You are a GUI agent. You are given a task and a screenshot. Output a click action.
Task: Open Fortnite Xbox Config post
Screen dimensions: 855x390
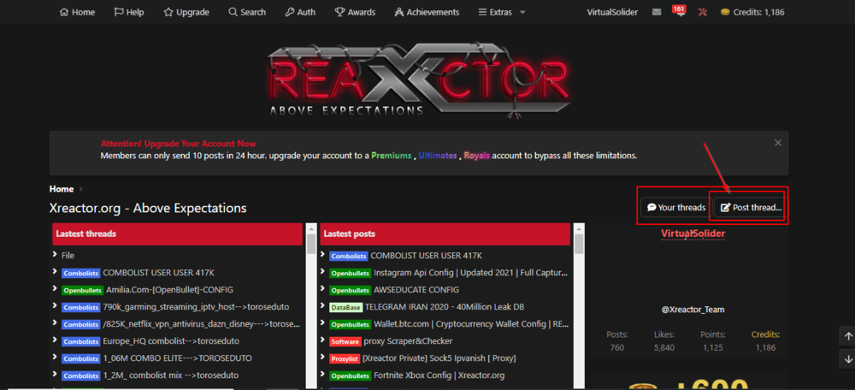click(439, 375)
